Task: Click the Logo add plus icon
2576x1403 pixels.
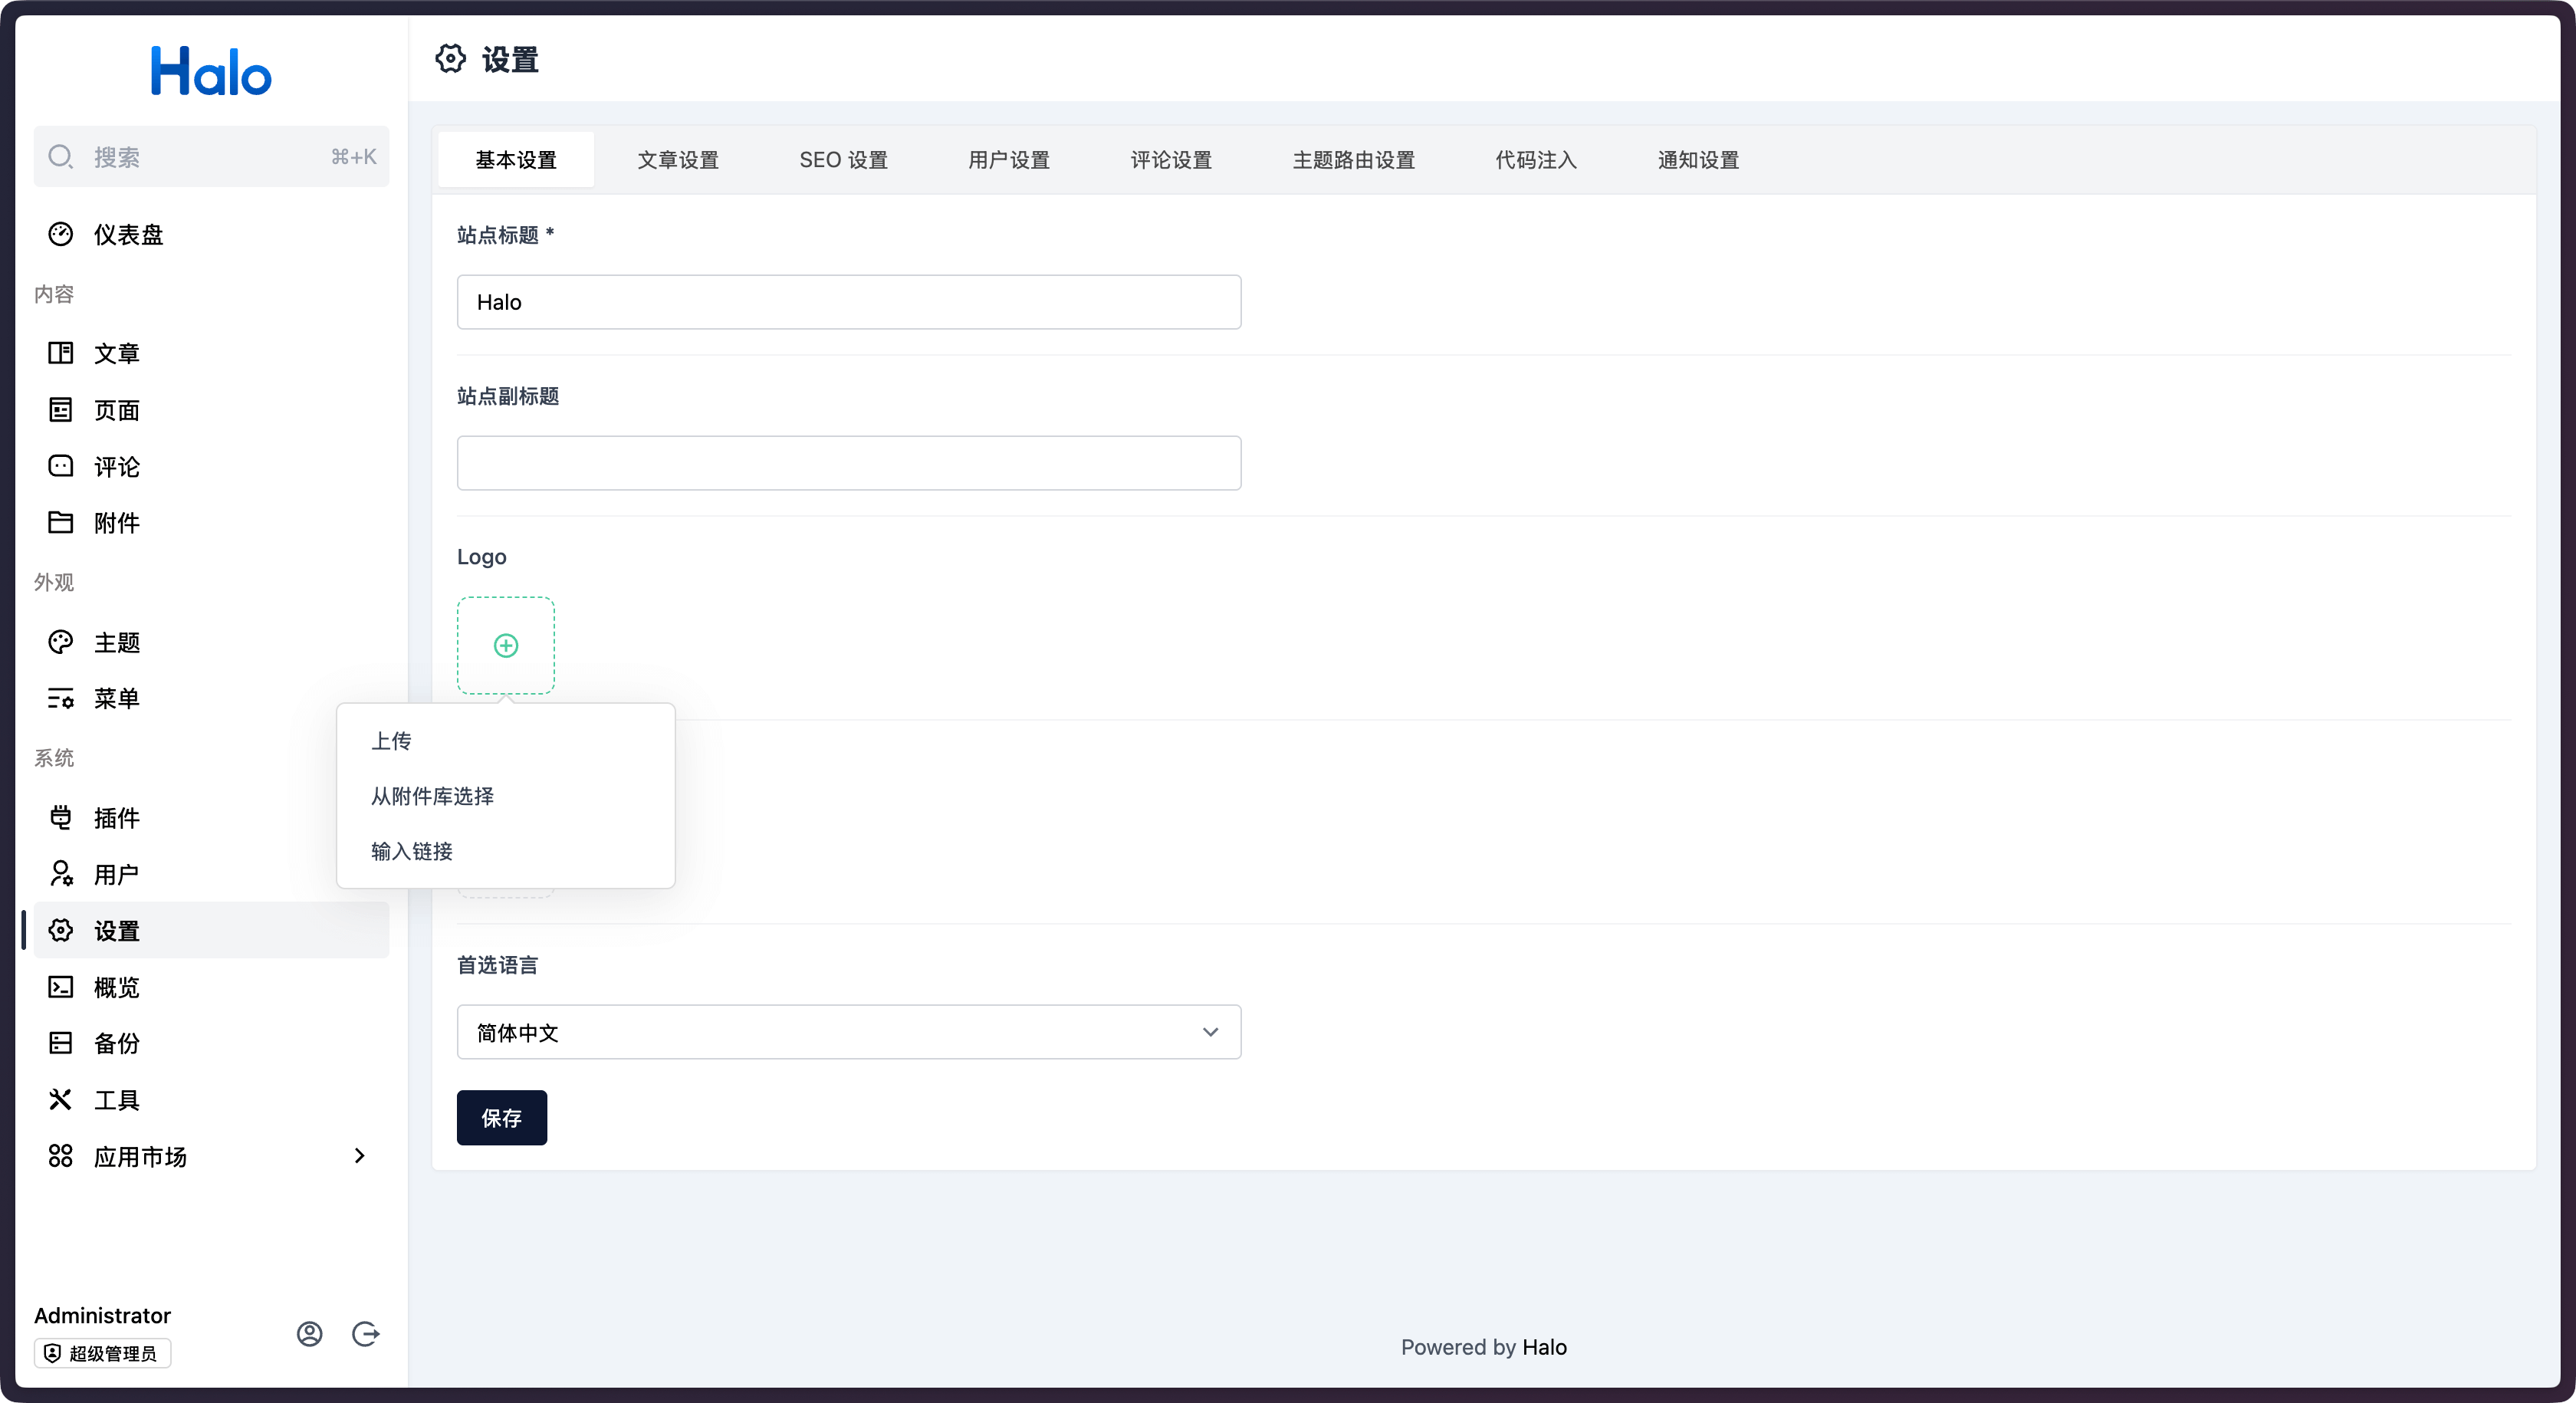Action: [506, 646]
